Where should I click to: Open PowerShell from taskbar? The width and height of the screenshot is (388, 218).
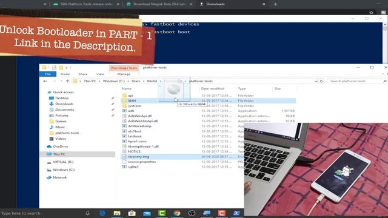[236, 213]
